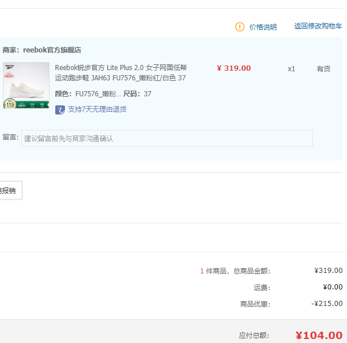Open the Reebok shoe product thumbnail

pyautogui.click(x=26, y=85)
